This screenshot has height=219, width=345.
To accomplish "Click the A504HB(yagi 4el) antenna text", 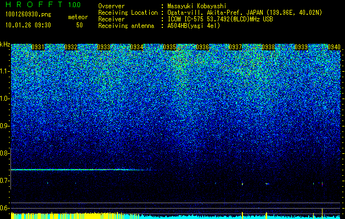I will (x=194, y=26).
